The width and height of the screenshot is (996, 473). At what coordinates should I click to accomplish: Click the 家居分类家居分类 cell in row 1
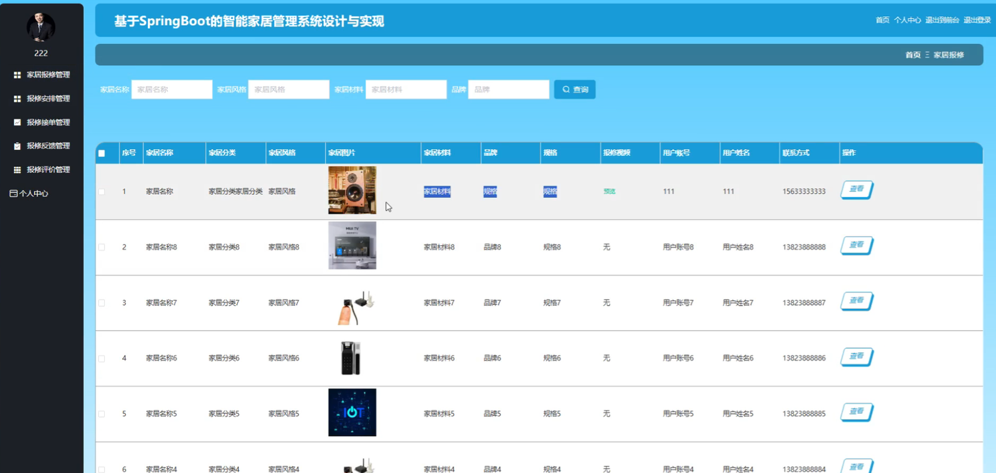[x=235, y=191]
